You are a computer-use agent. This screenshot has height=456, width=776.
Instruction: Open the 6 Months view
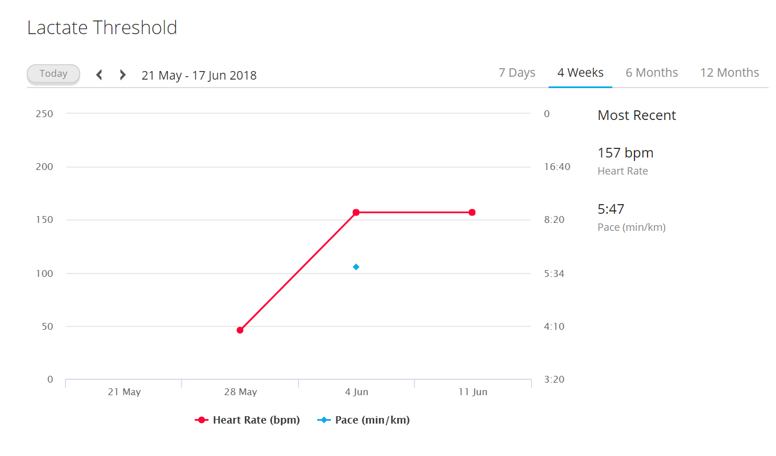tap(651, 73)
